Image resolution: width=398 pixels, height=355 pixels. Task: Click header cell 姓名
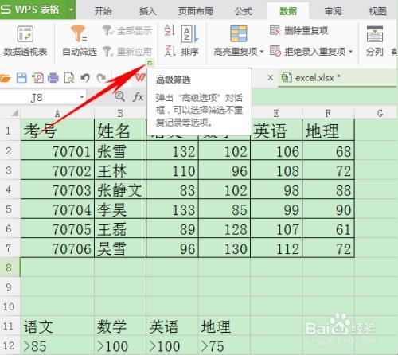[120, 130]
